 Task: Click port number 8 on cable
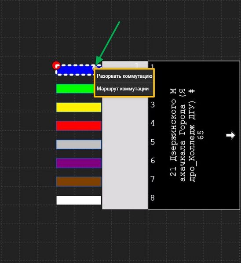pos(153,198)
